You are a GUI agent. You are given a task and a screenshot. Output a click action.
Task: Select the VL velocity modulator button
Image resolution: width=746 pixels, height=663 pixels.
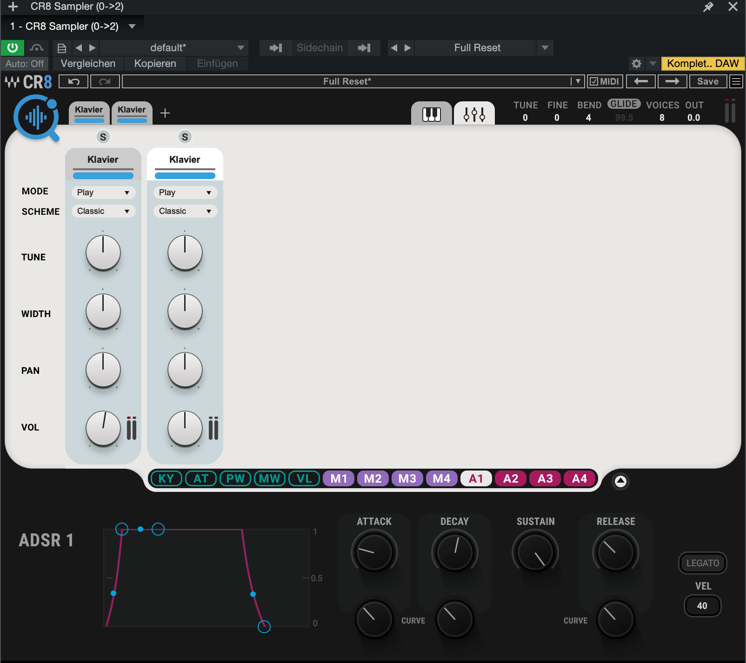click(x=304, y=478)
